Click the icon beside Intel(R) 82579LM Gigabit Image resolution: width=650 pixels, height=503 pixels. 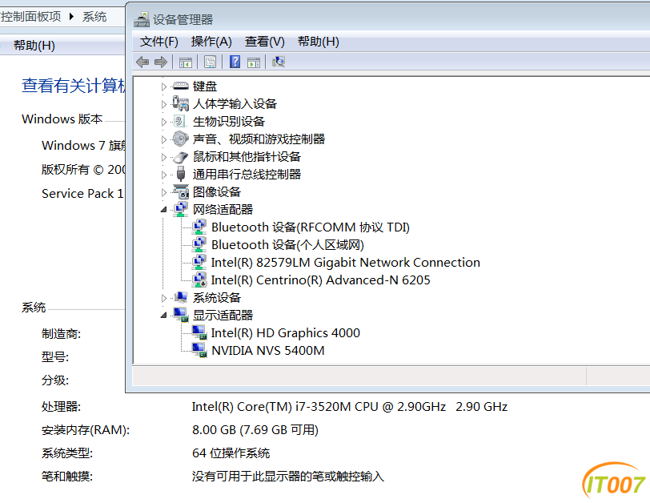tap(199, 262)
